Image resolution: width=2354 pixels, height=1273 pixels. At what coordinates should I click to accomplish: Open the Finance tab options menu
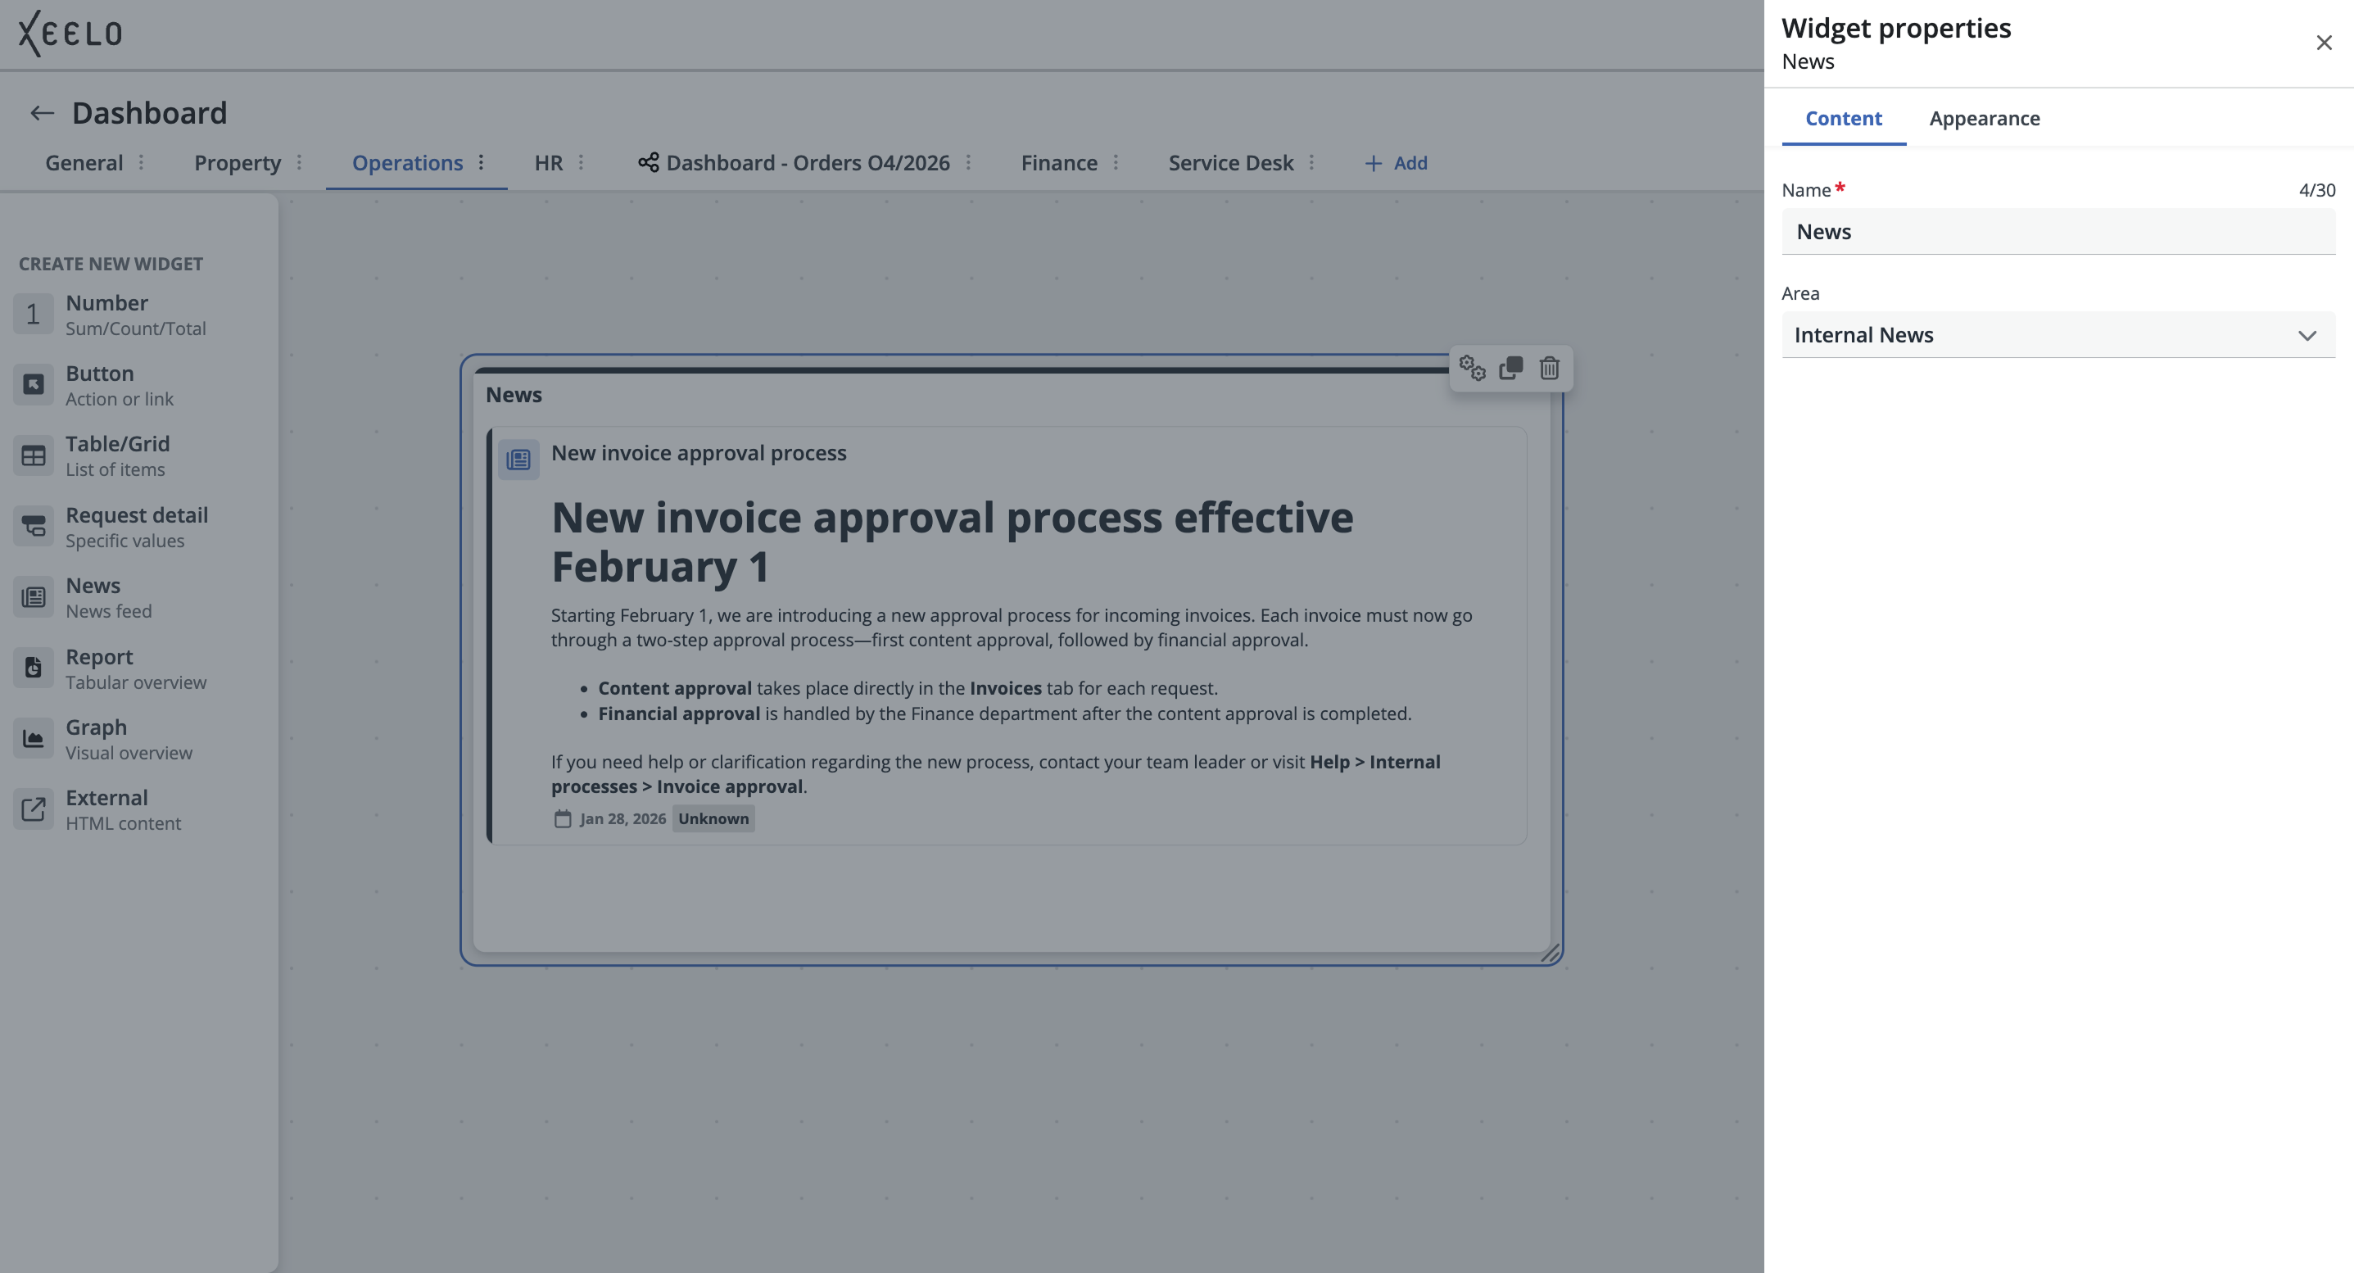tap(1116, 163)
